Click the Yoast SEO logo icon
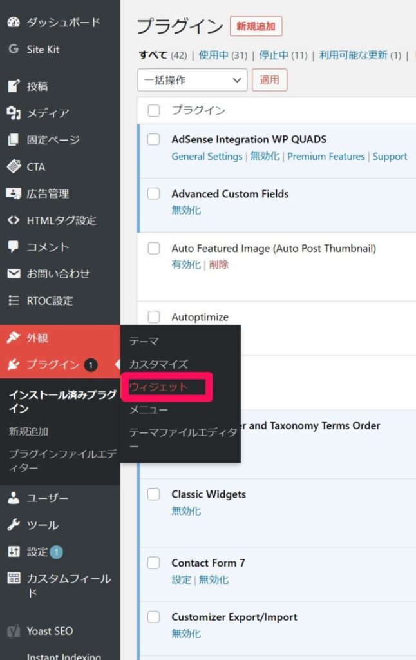The image size is (416, 660). point(14,632)
